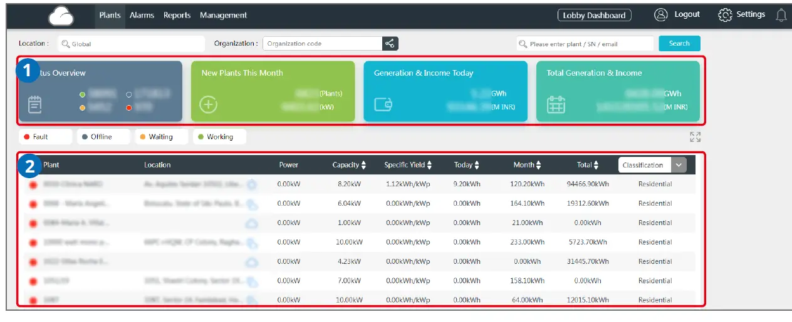Click the 19312.60kWh total value
792x322 pixels.
click(x=588, y=204)
